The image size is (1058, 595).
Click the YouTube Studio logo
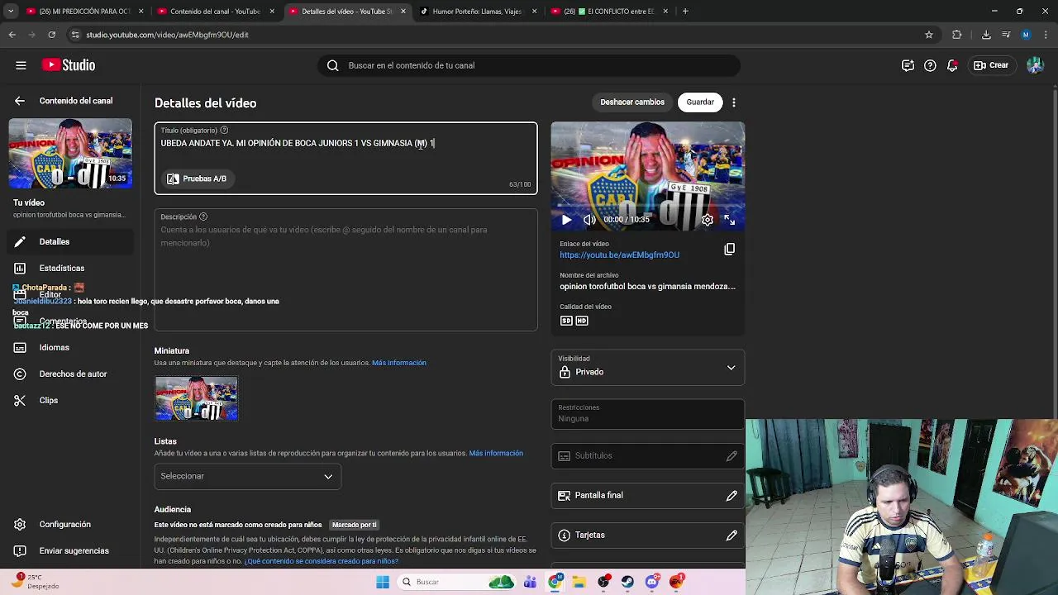(x=69, y=65)
